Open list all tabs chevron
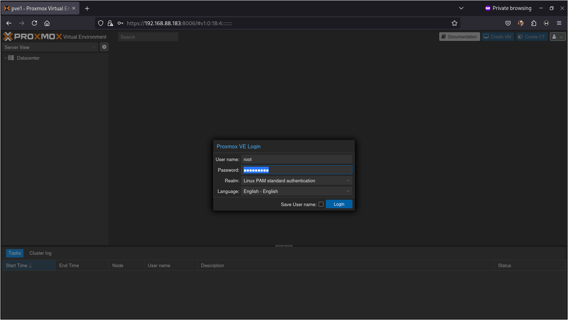Screen dimensions: 568x320 461,8
